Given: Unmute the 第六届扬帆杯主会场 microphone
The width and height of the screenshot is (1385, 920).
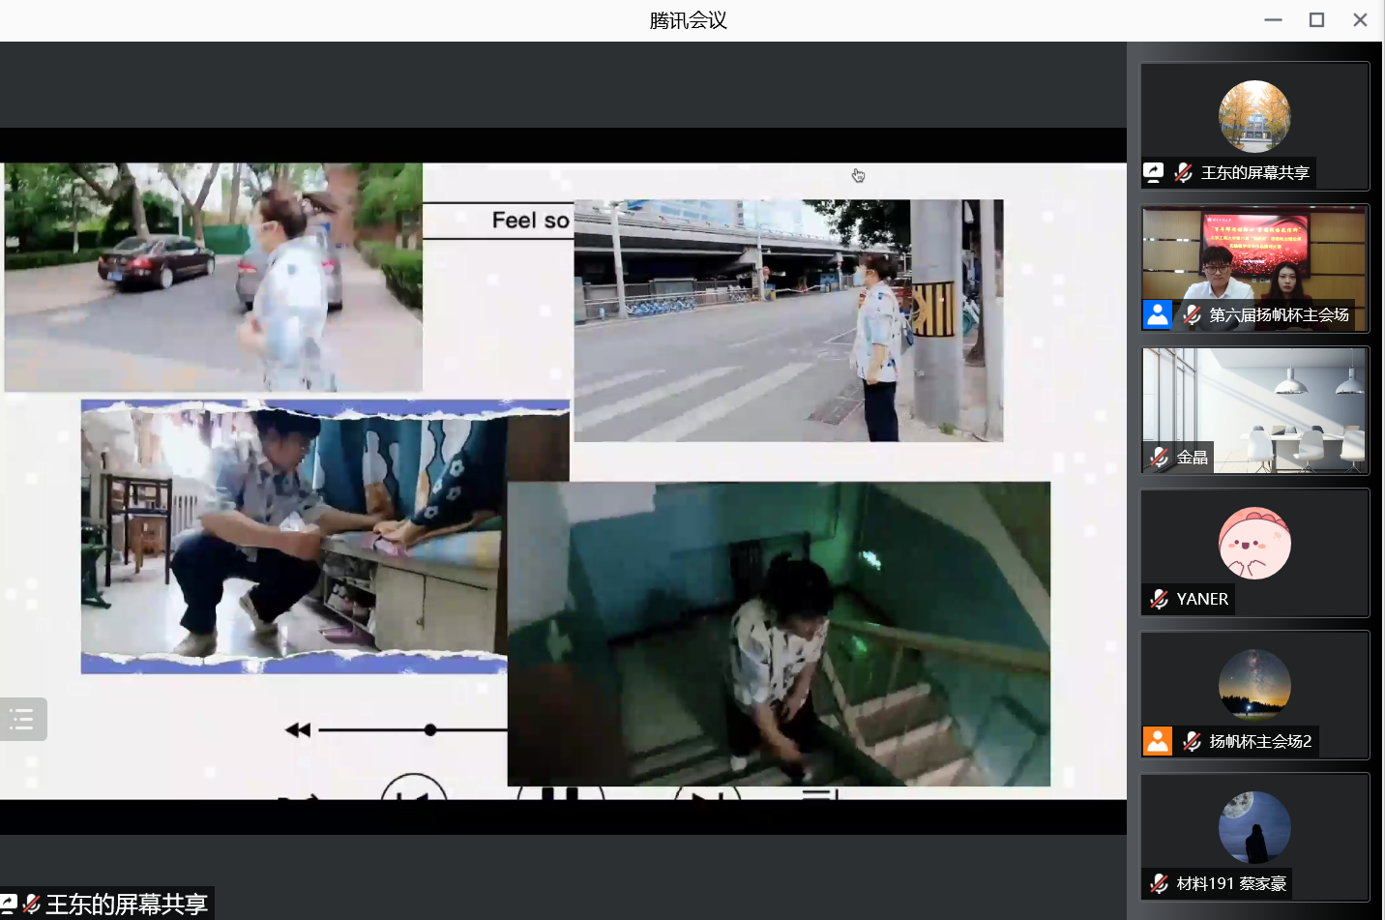Looking at the screenshot, I should [x=1191, y=313].
